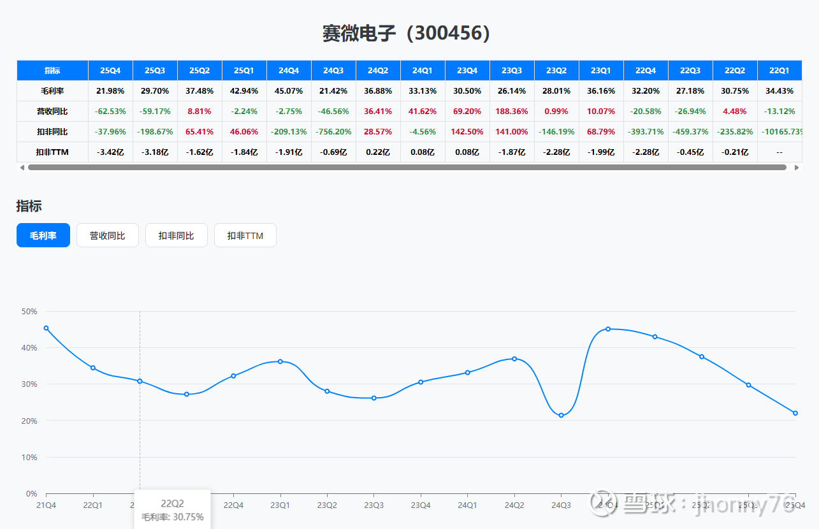Select the 22Q4 column header in the table
This screenshot has width=819, height=529.
(x=646, y=70)
